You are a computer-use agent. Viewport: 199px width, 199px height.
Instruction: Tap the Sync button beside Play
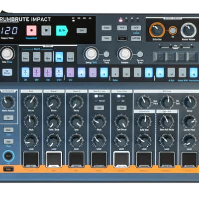82,30
